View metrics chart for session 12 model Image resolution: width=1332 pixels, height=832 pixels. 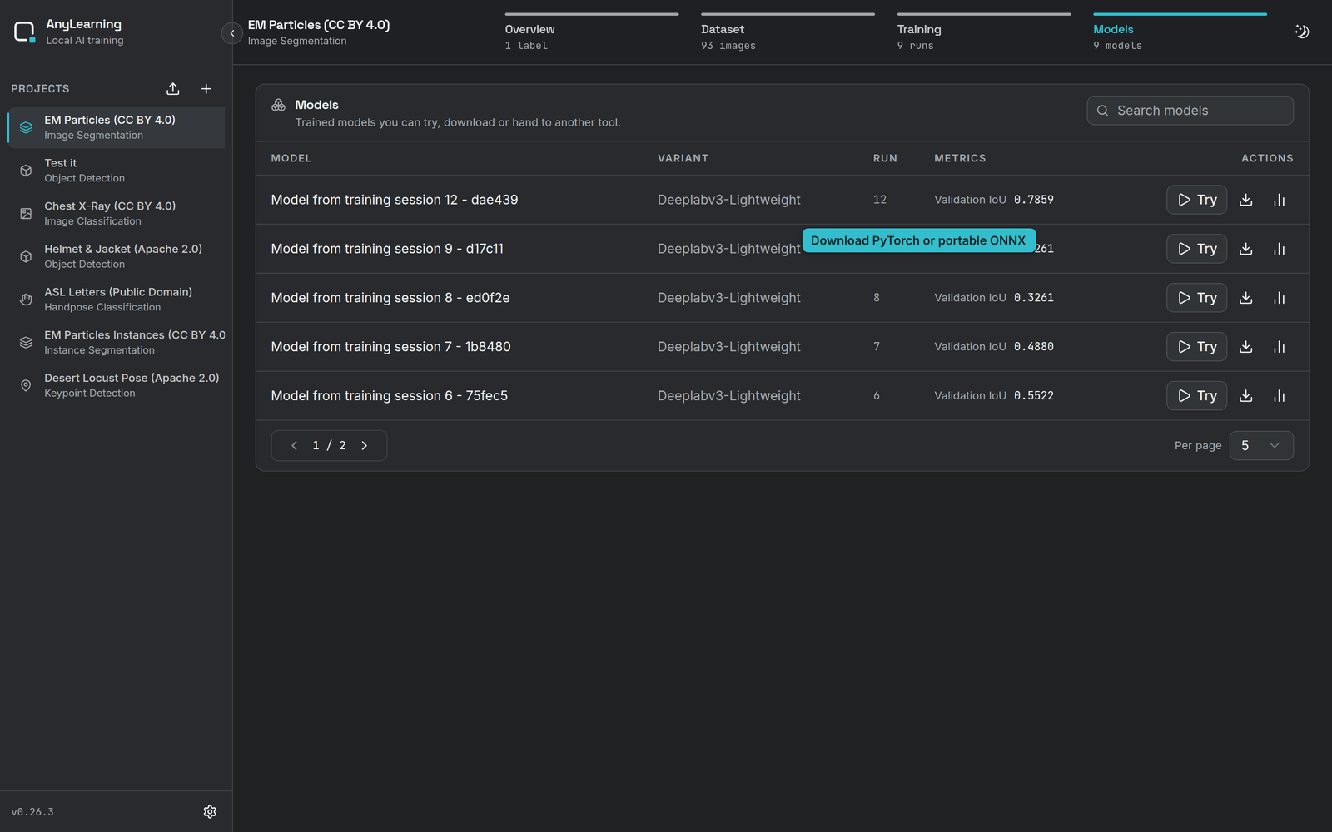[x=1280, y=200]
